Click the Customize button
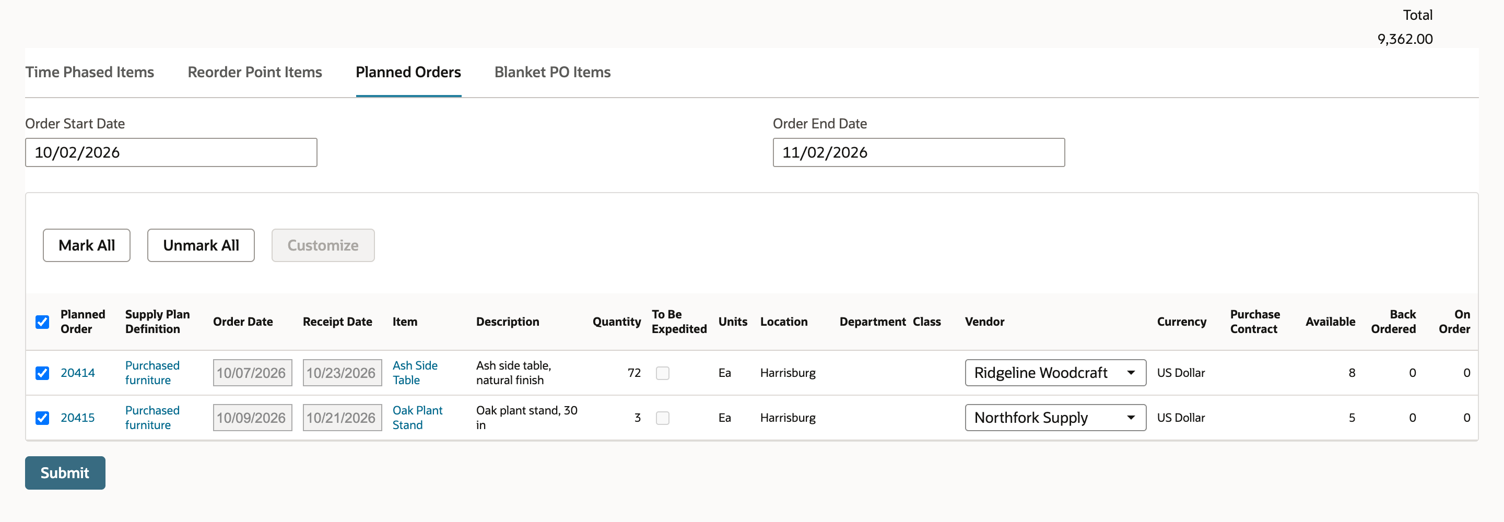Viewport: 1504px width, 522px height. [x=323, y=245]
